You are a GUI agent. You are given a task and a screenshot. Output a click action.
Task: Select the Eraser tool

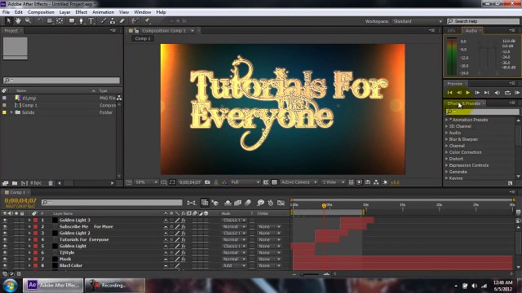pos(122,21)
